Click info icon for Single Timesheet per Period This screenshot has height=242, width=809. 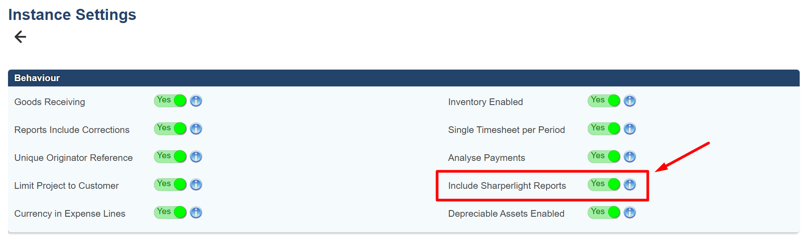click(x=630, y=129)
